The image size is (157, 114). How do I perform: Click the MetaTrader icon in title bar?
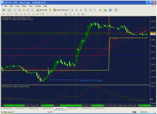(2, 3)
